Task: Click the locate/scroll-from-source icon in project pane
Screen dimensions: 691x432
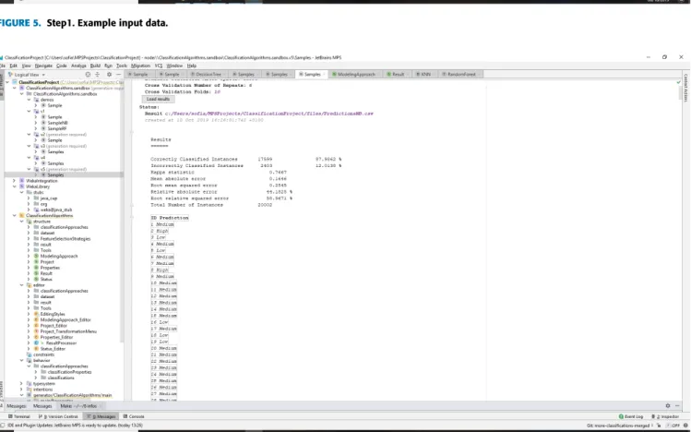Action: [x=88, y=75]
